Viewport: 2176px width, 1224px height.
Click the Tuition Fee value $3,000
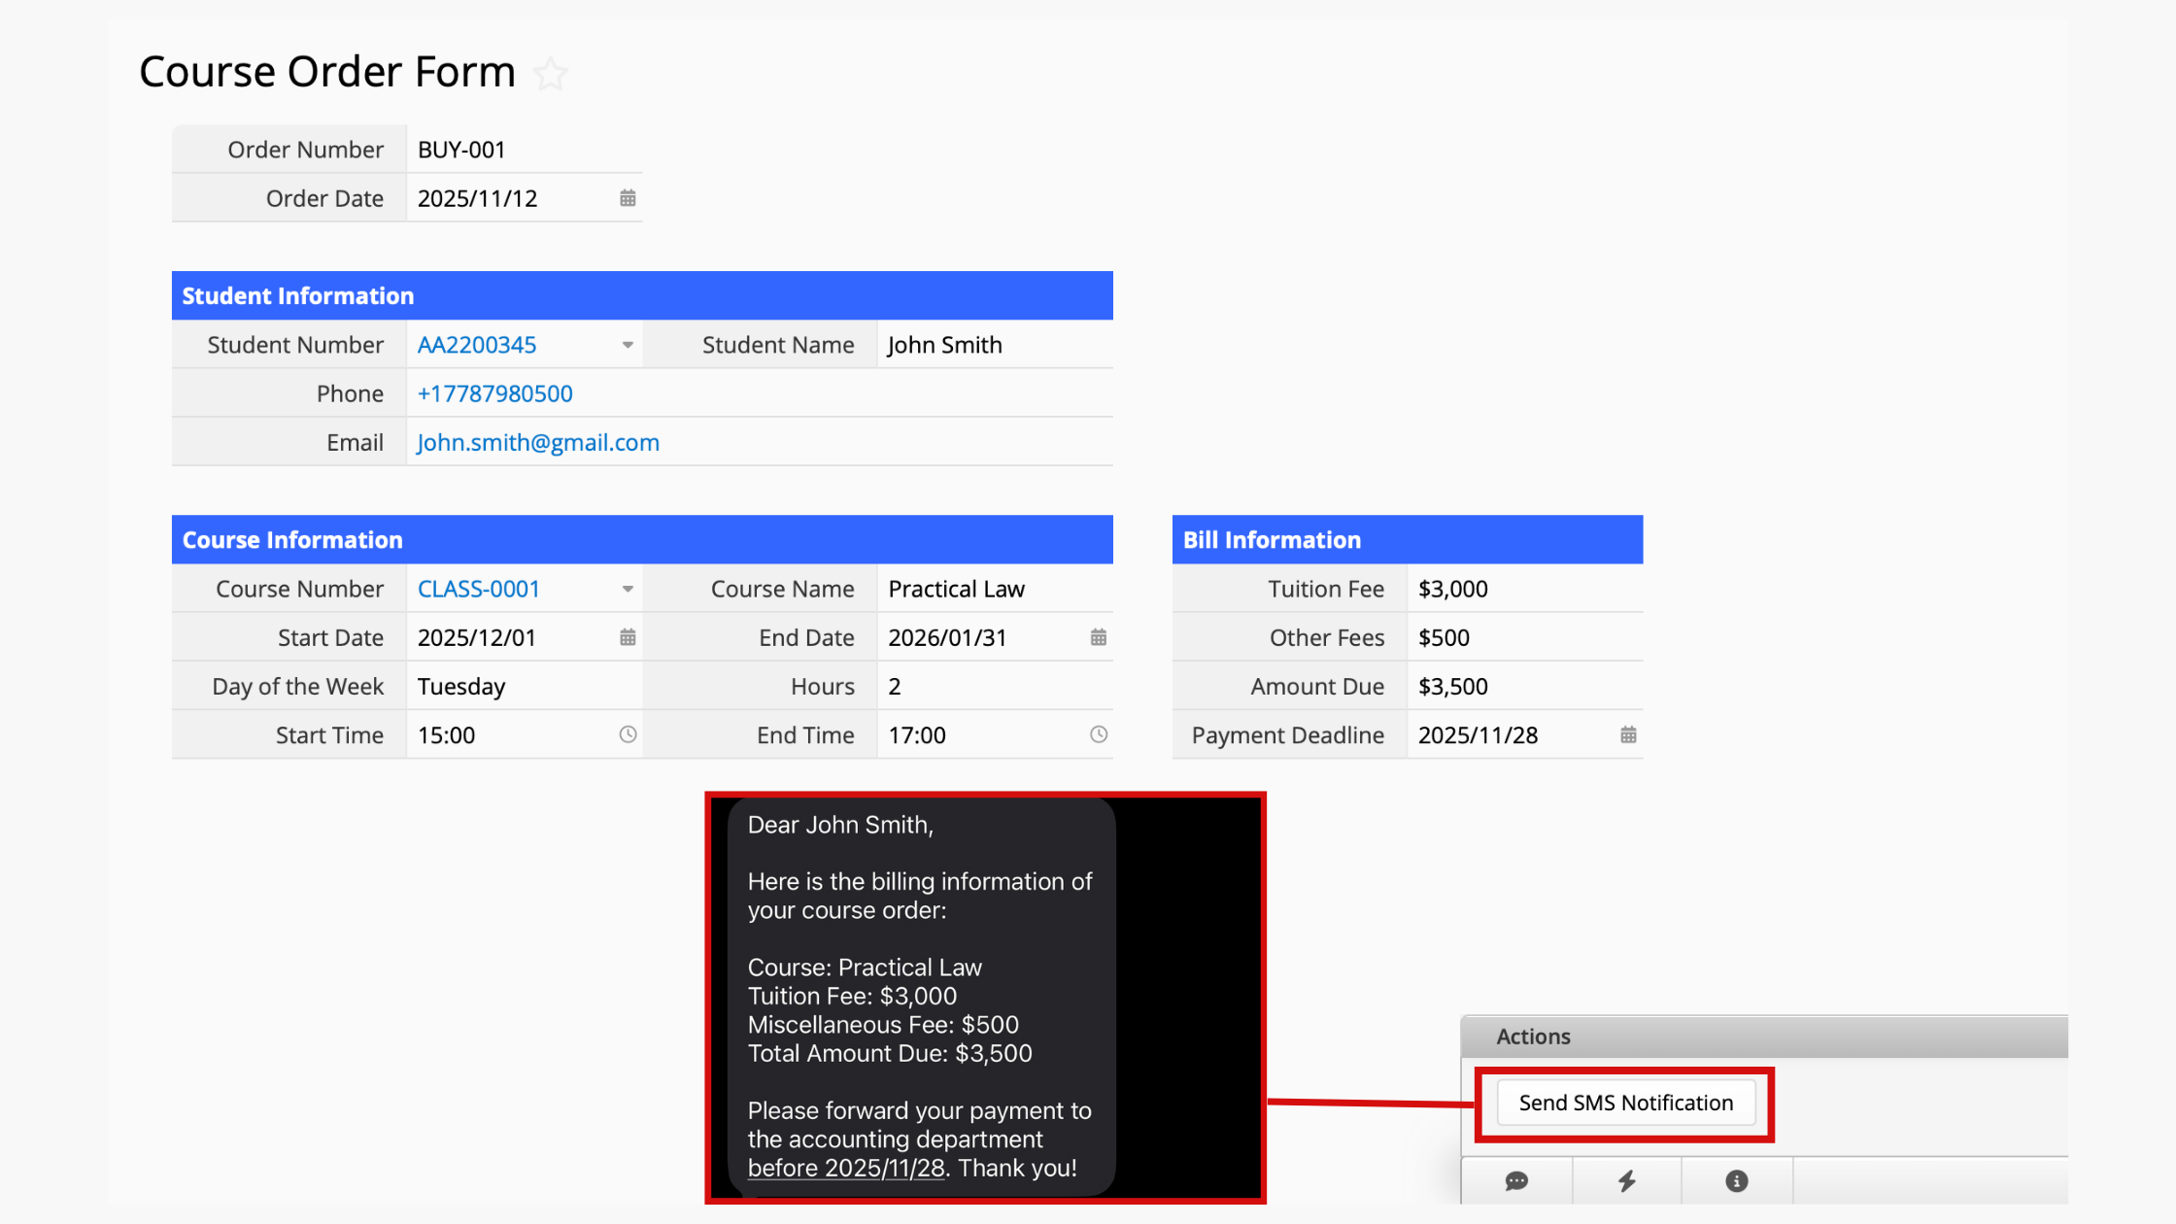(x=1452, y=589)
